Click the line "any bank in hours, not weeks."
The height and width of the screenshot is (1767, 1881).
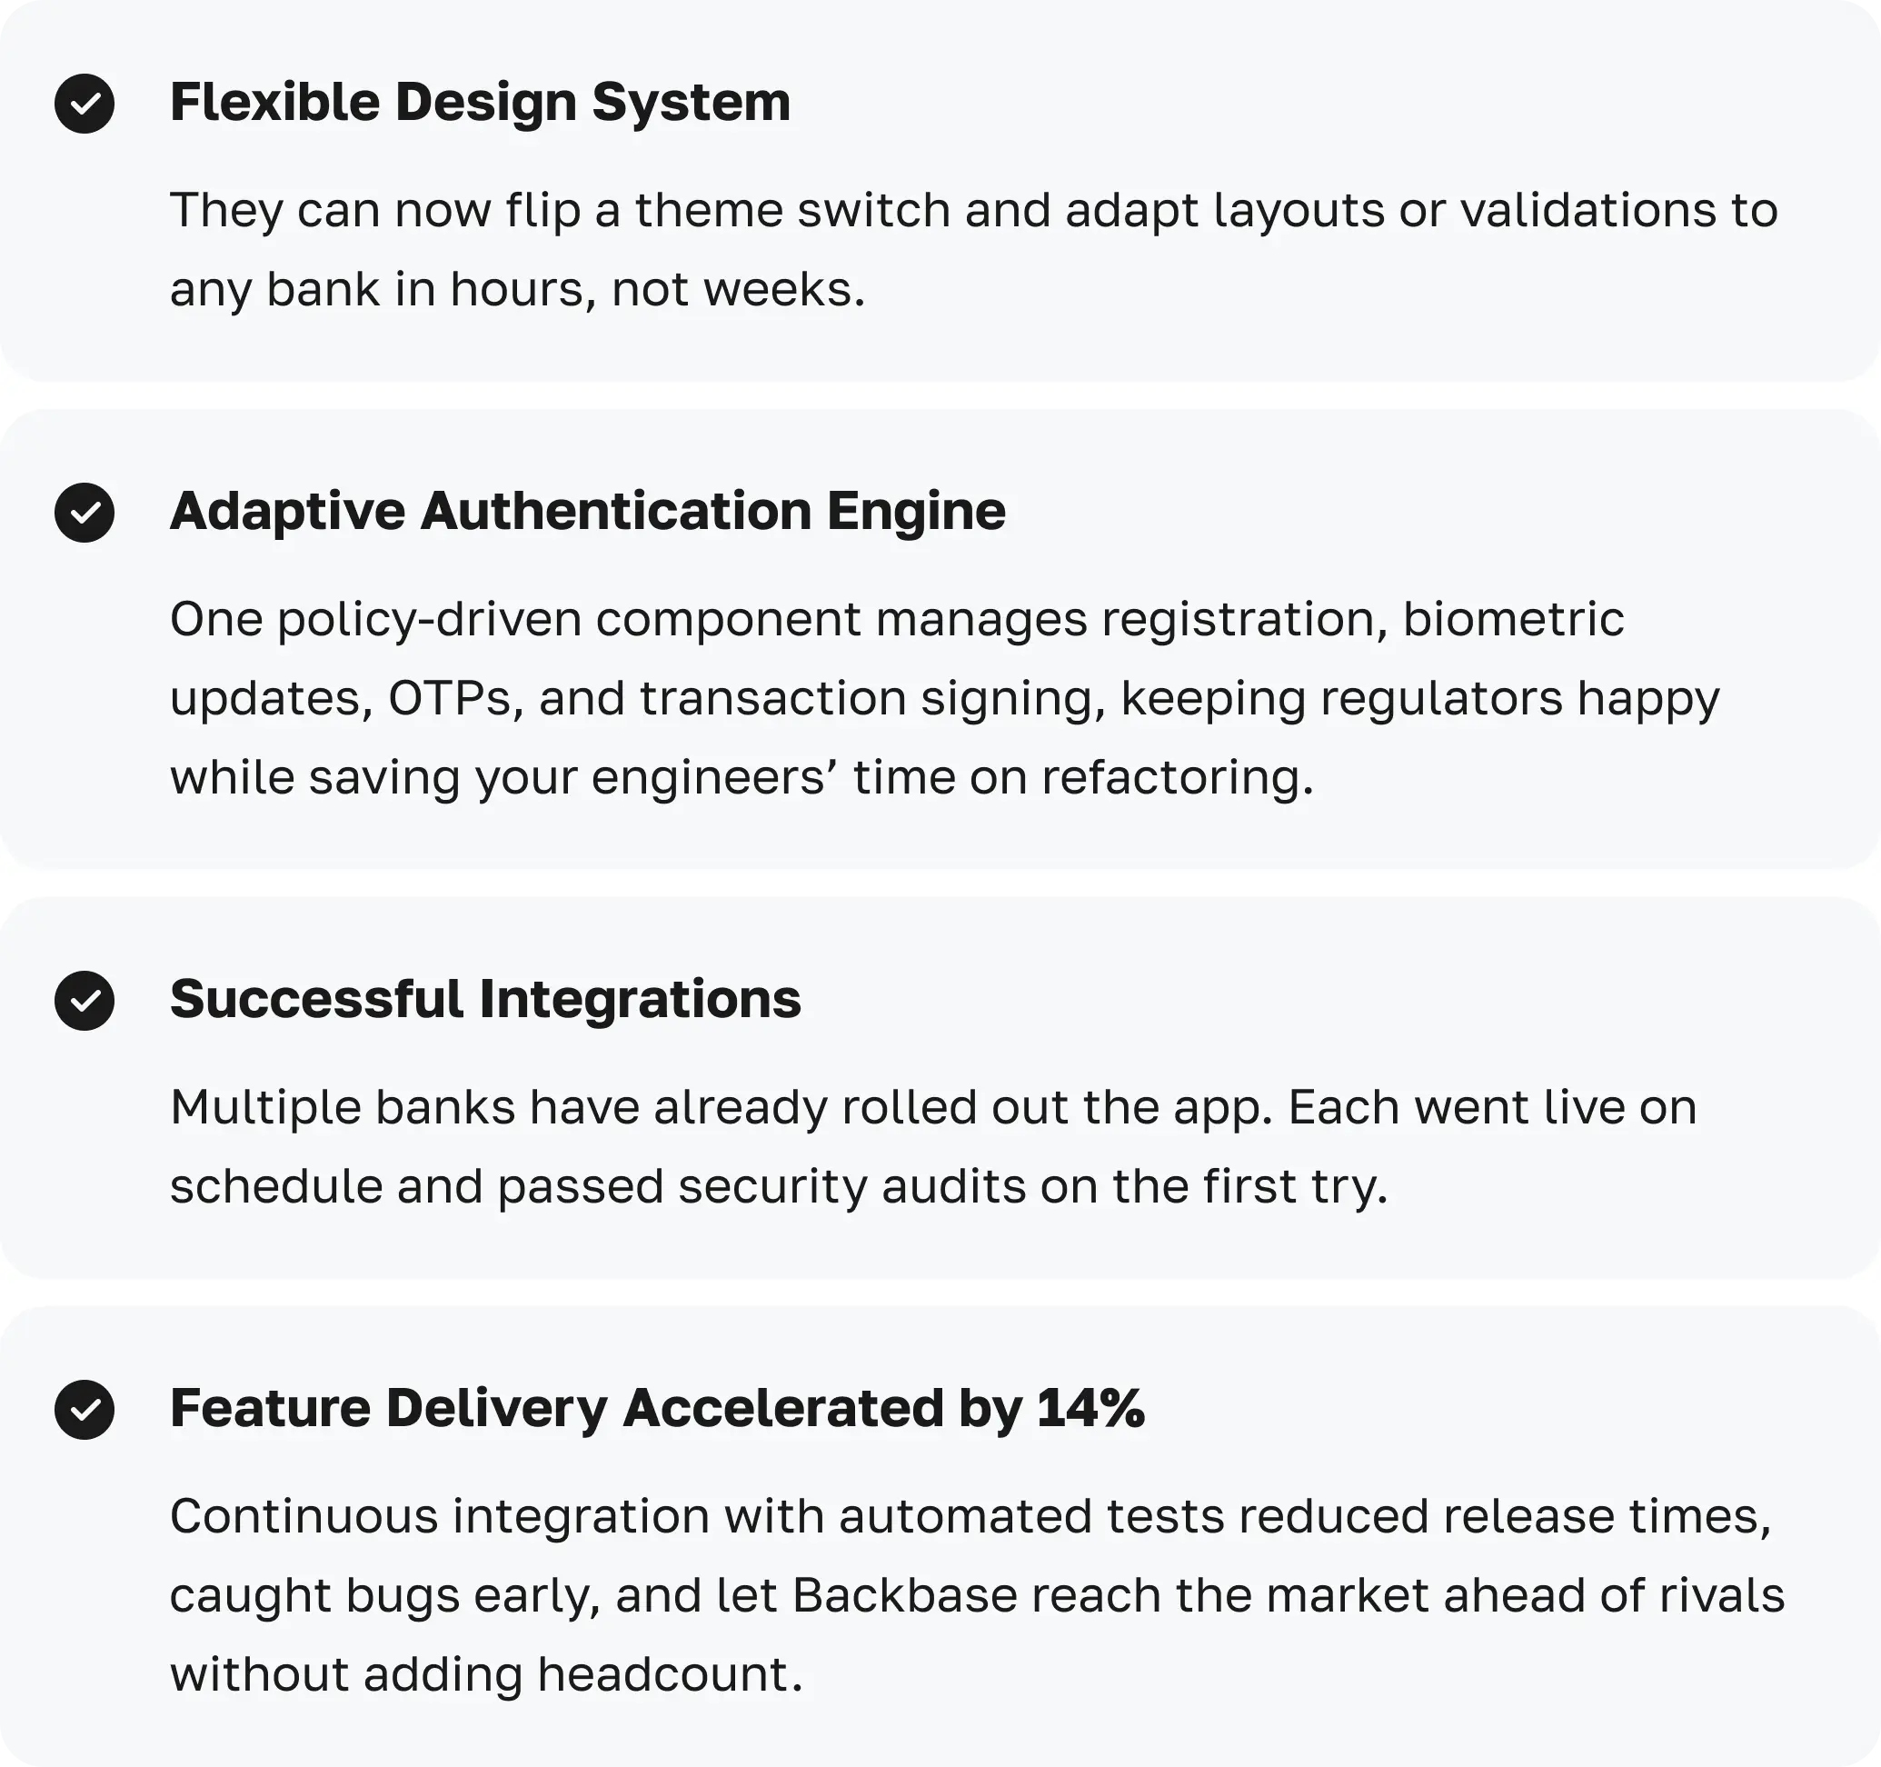517,290
